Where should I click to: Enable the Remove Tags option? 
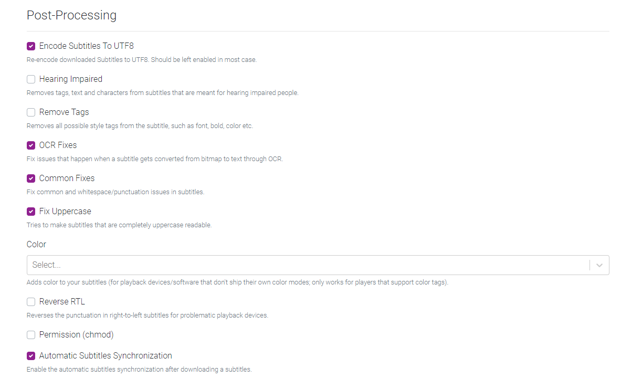point(30,112)
